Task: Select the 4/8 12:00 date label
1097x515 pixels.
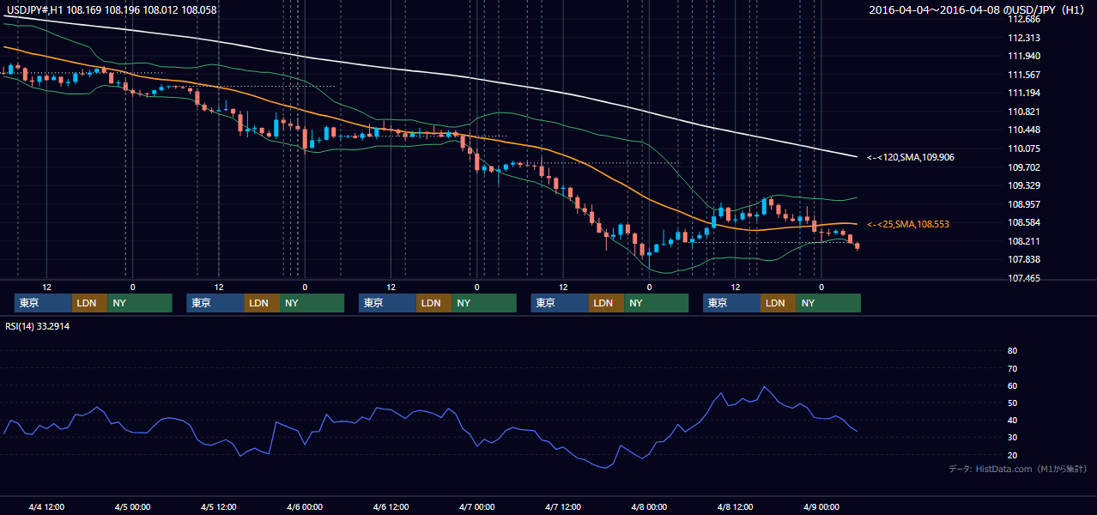Action: (x=735, y=507)
